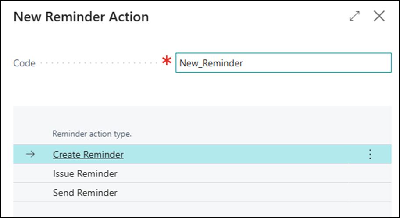Select the Issue Reminder row
This screenshot has height=218, width=400.
(x=85, y=174)
